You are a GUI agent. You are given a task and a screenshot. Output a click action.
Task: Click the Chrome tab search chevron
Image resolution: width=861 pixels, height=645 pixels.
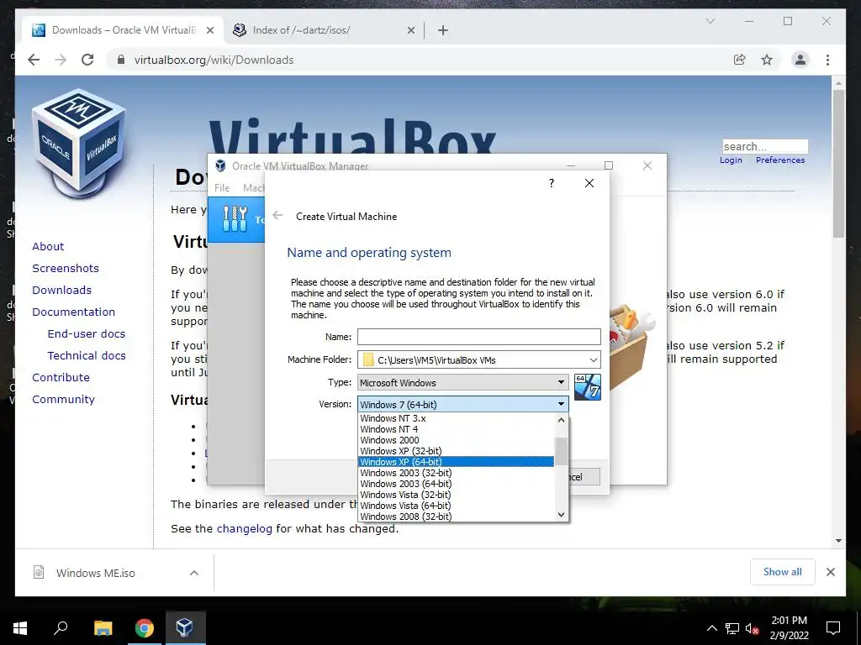coord(710,21)
